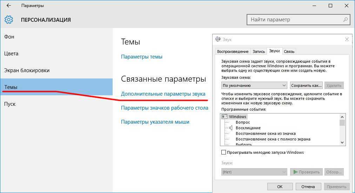The height and width of the screenshot is (193, 355).
Task: Select Восстановление окна с полного экрана
Action: [273, 139]
